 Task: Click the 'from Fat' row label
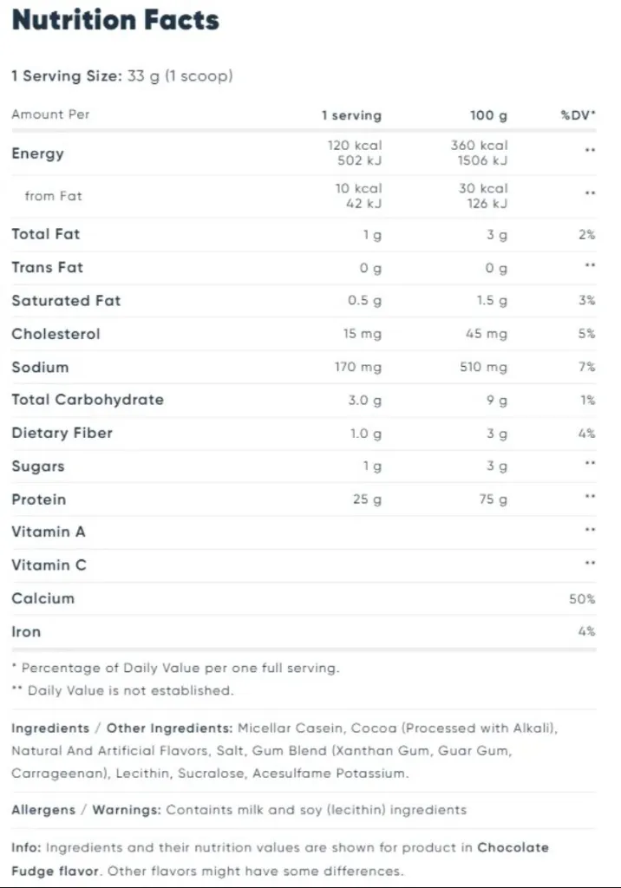(53, 196)
